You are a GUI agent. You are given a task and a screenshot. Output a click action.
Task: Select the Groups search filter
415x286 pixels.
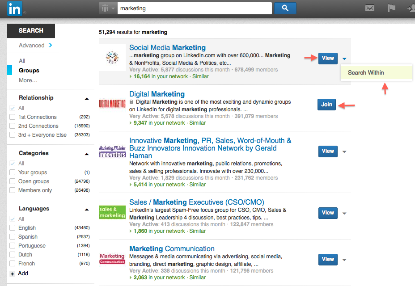click(x=29, y=70)
